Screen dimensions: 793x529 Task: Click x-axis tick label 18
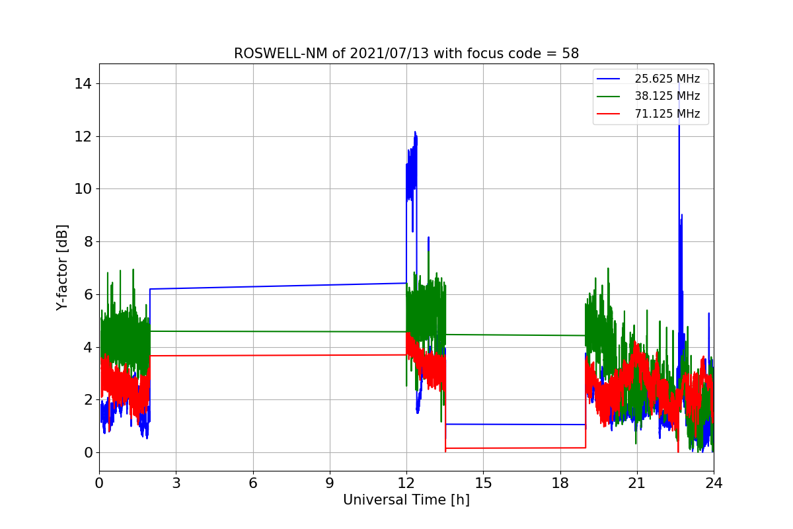click(x=560, y=483)
